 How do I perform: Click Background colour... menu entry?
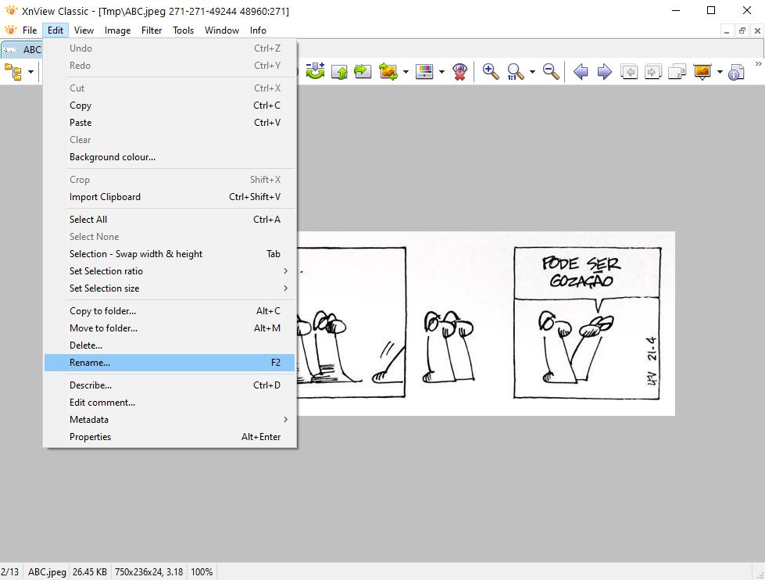pos(113,157)
